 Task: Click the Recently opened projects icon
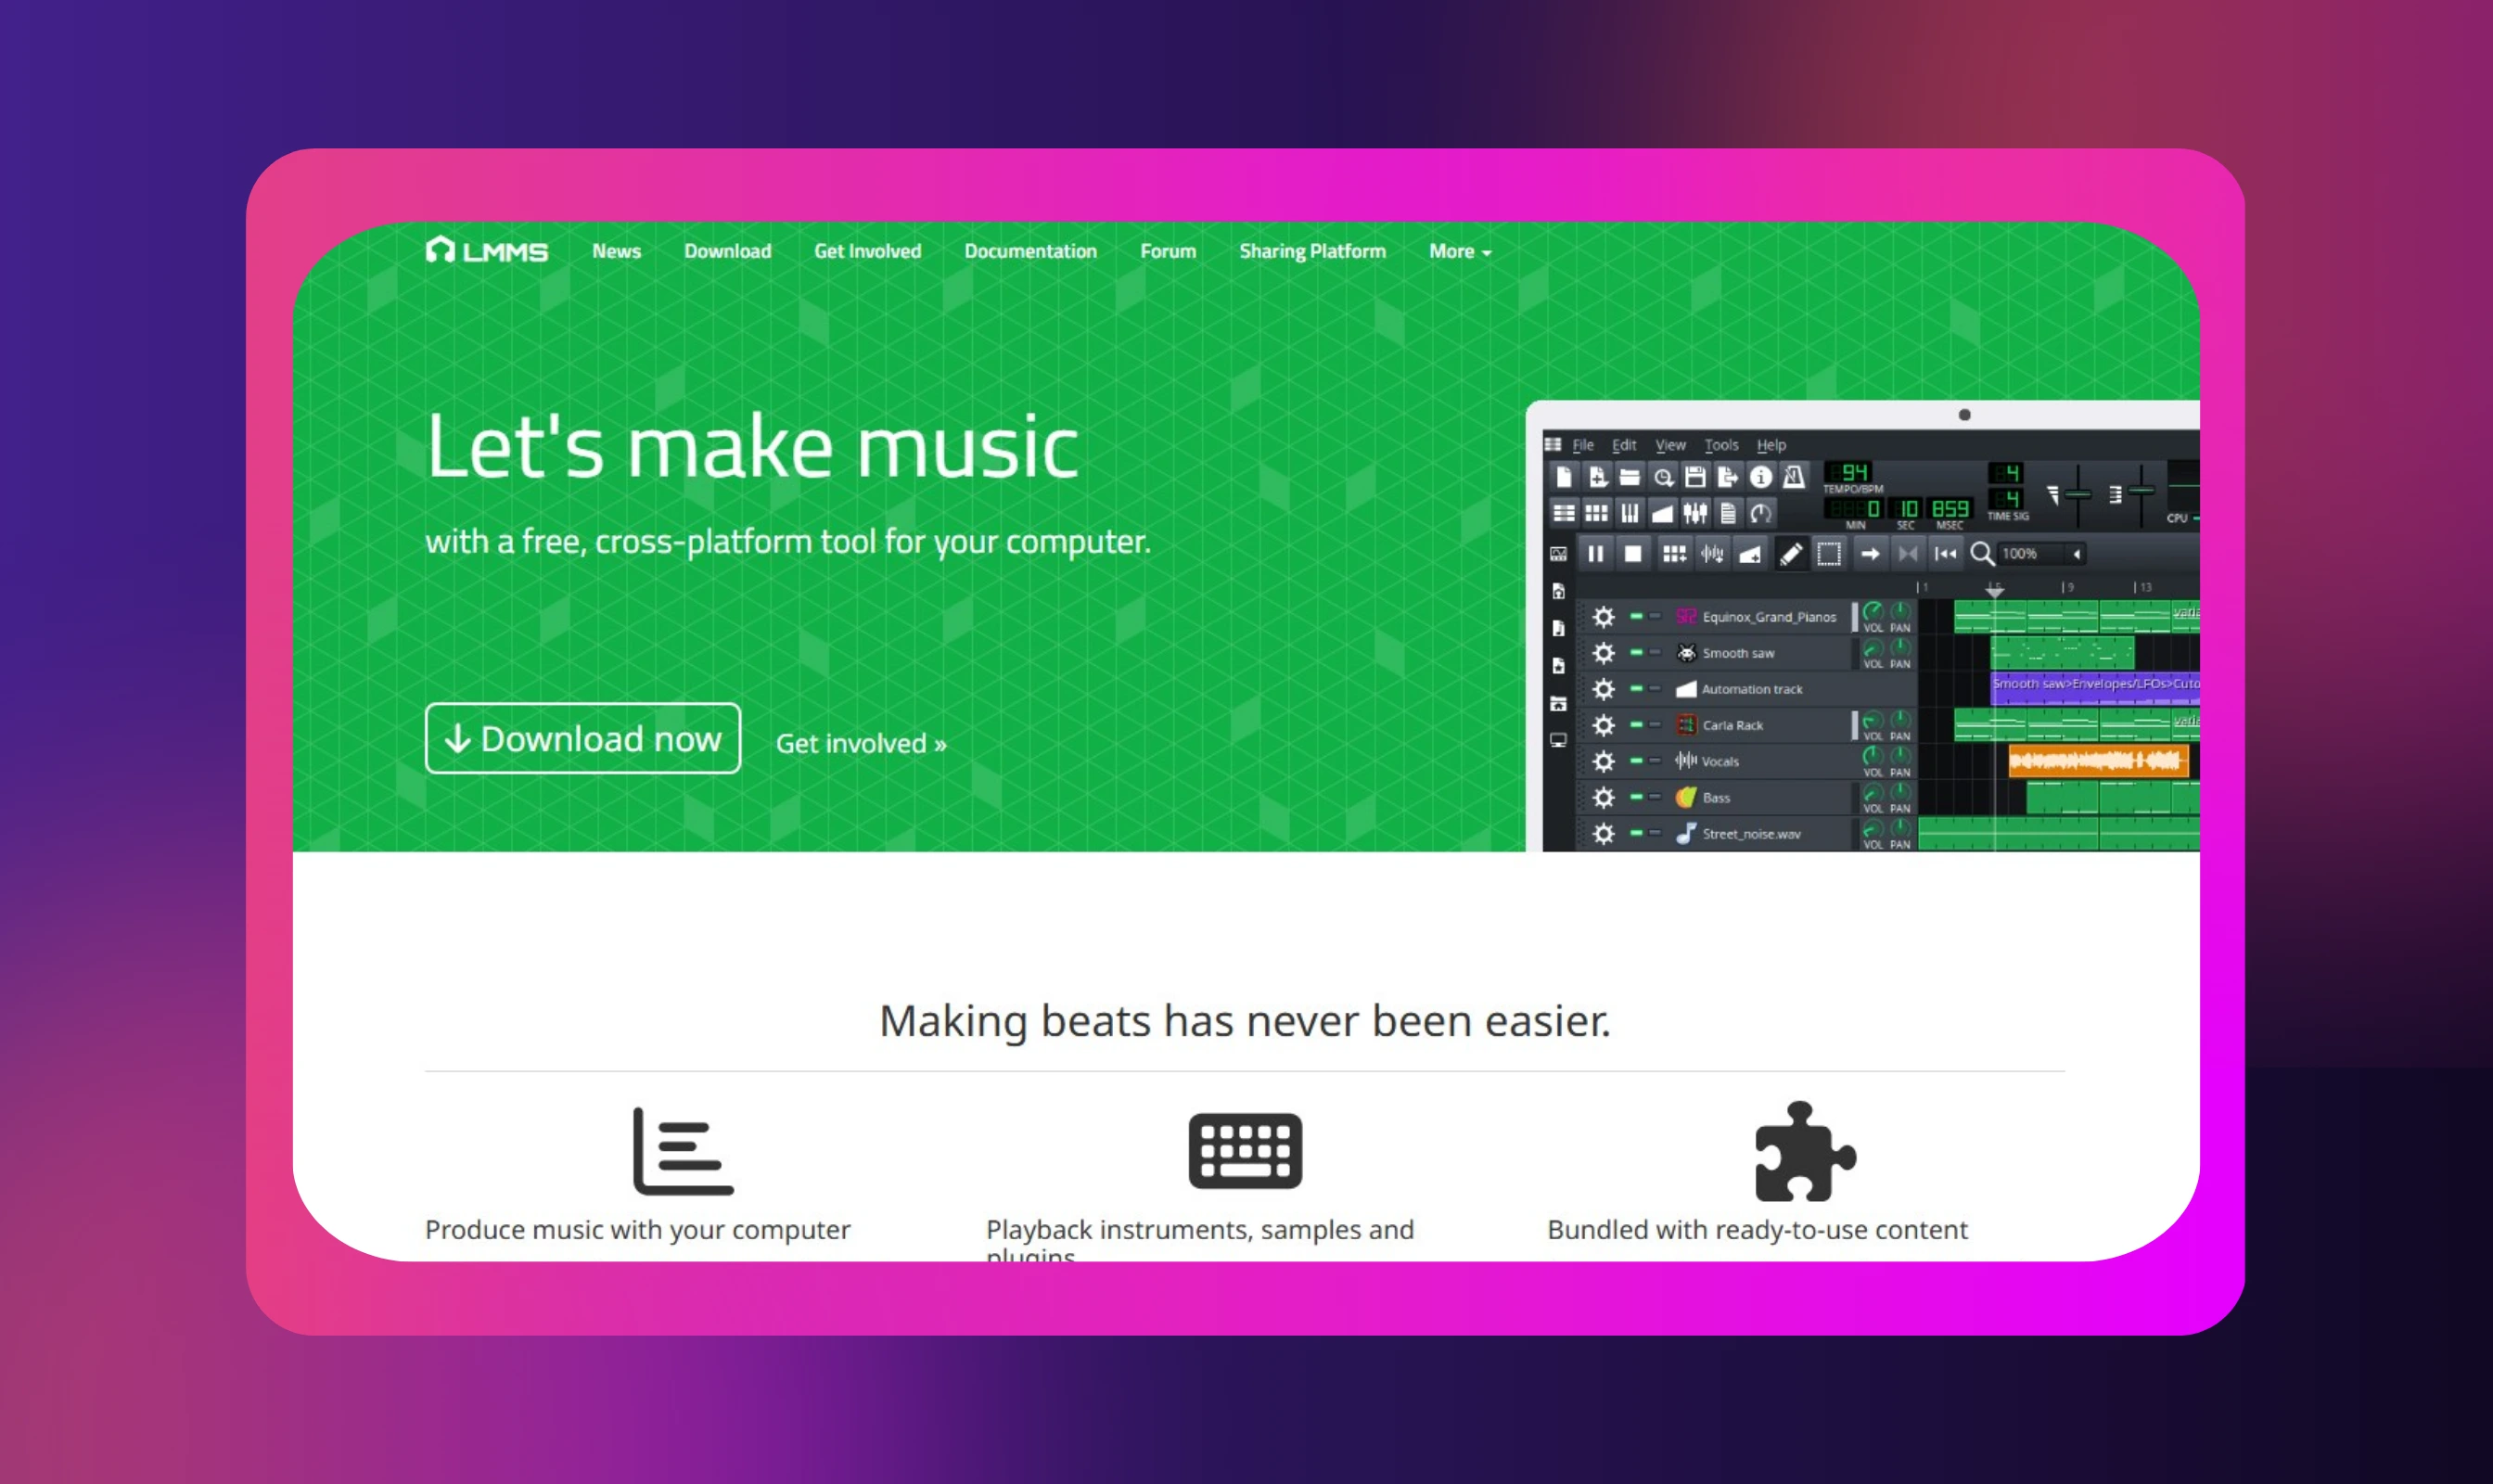click(x=1663, y=478)
